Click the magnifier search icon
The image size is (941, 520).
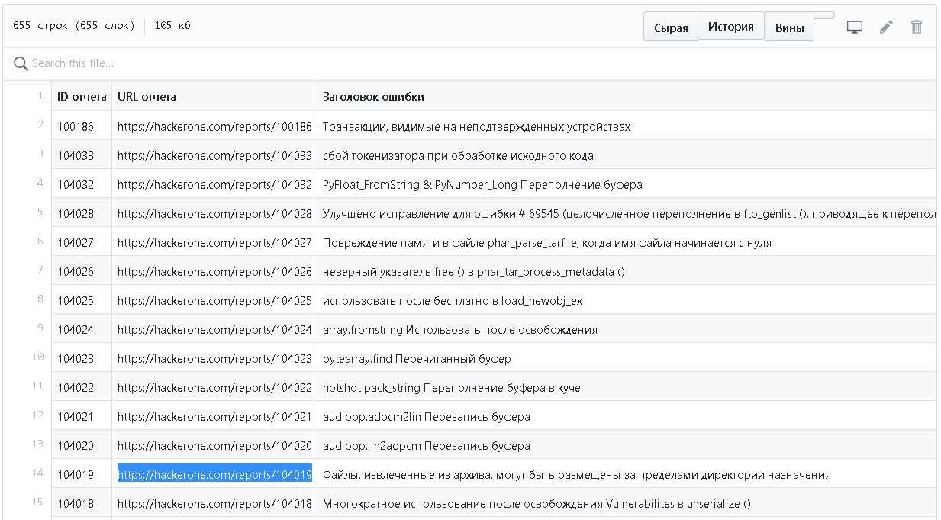coord(21,63)
